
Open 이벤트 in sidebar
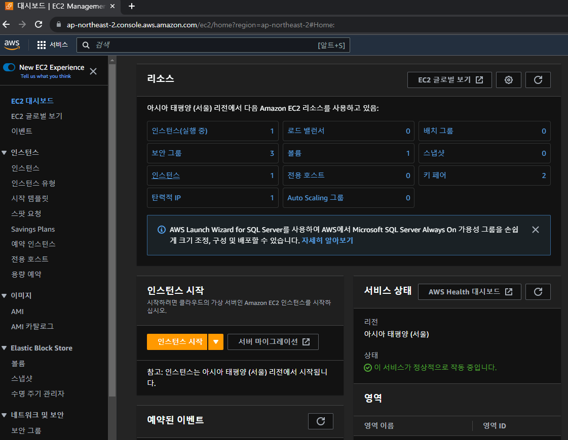click(22, 131)
